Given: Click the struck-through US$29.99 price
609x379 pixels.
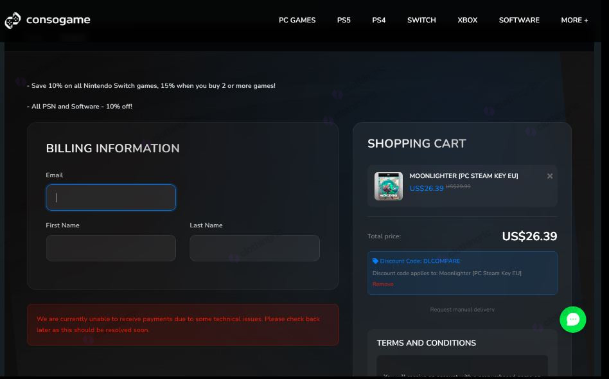Looking at the screenshot, I should tap(458, 186).
